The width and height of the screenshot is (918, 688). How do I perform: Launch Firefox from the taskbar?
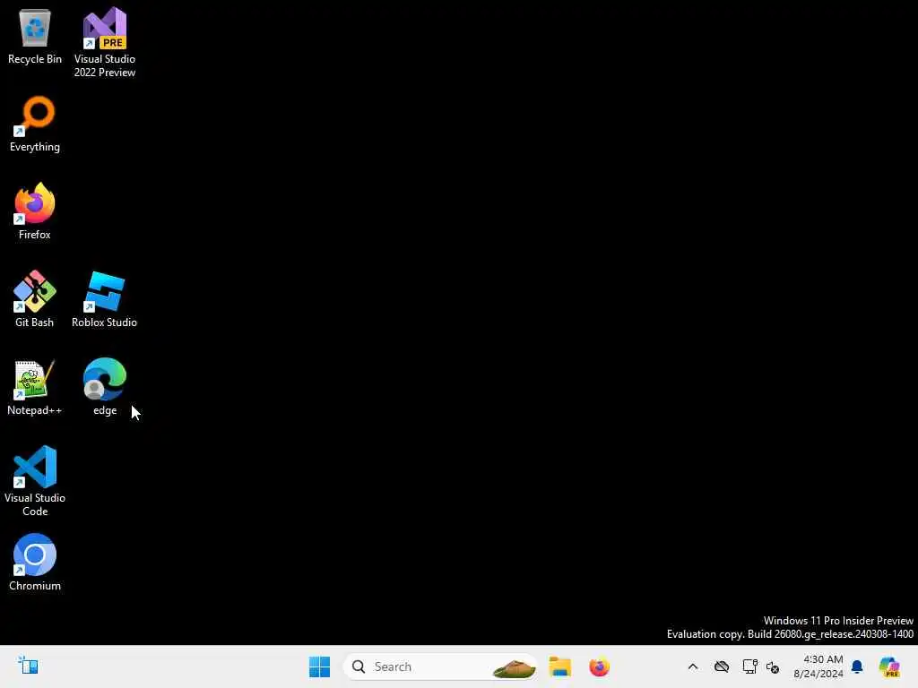click(x=599, y=666)
